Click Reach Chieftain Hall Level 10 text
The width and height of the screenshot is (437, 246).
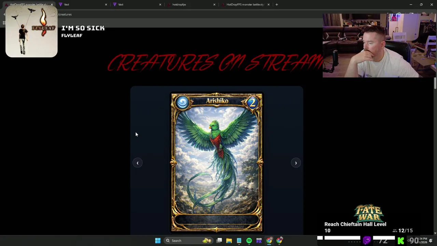(x=355, y=227)
